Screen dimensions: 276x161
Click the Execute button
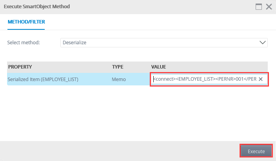click(256, 151)
